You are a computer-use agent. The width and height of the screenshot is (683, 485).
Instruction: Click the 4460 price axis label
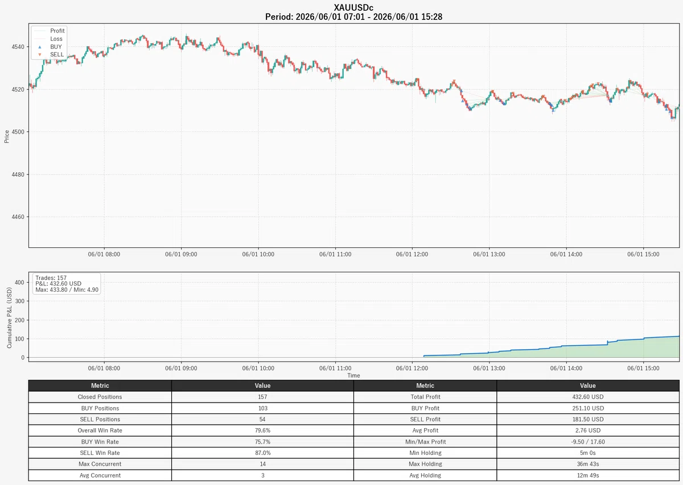[18, 217]
